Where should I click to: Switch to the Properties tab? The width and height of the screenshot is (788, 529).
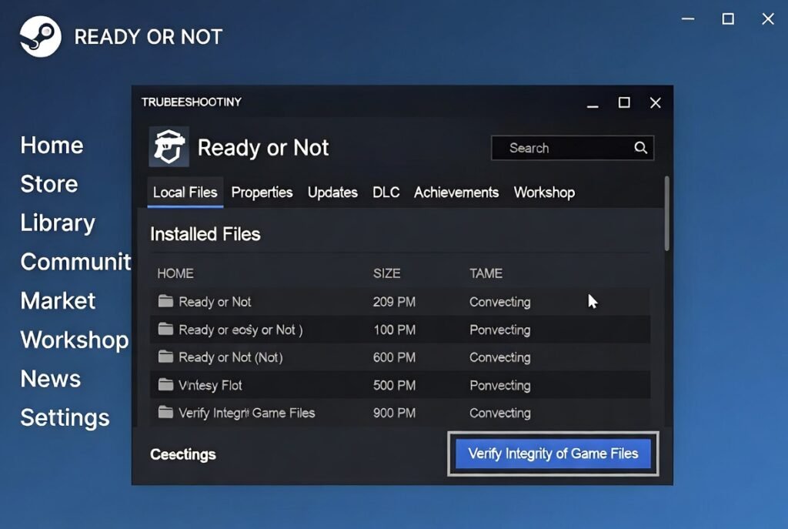tap(262, 193)
